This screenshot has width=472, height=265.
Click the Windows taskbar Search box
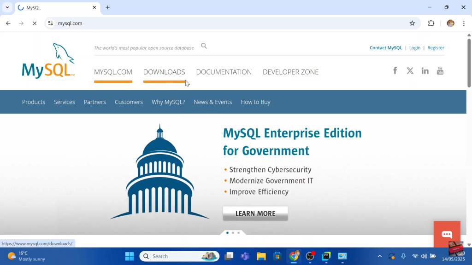179,256
